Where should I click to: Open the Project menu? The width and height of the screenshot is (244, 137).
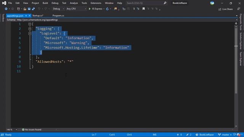click(35, 3)
